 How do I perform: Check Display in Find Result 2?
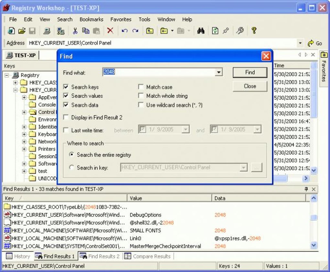[x=66, y=117]
